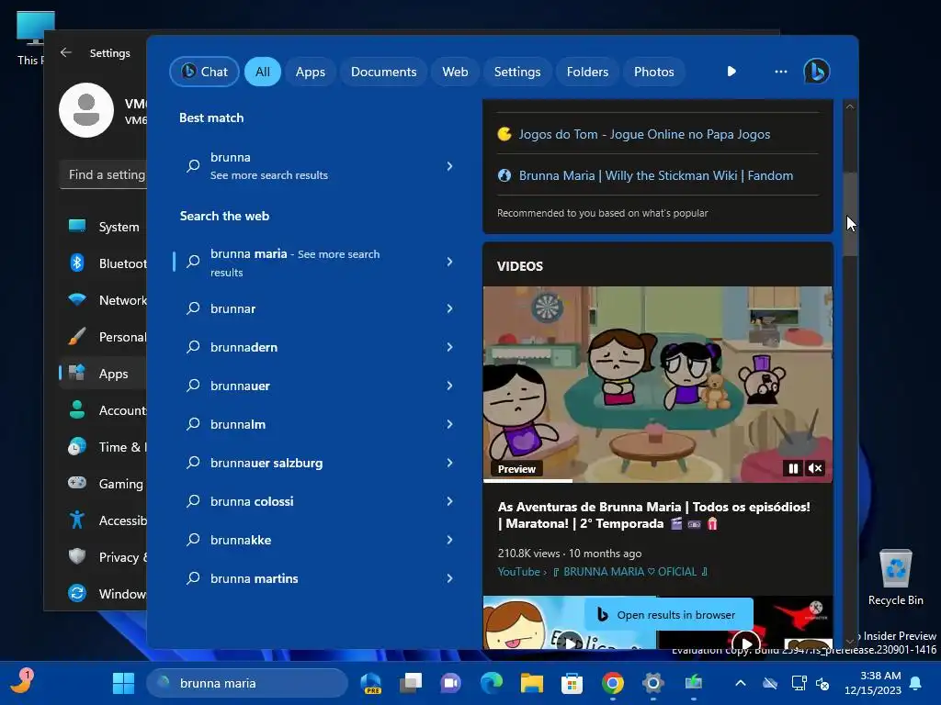
Task: Switch to the Folders filter tab
Action: tap(587, 72)
